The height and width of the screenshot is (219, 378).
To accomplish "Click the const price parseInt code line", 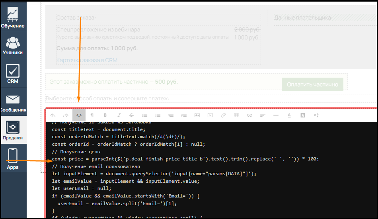I will click(185, 159).
